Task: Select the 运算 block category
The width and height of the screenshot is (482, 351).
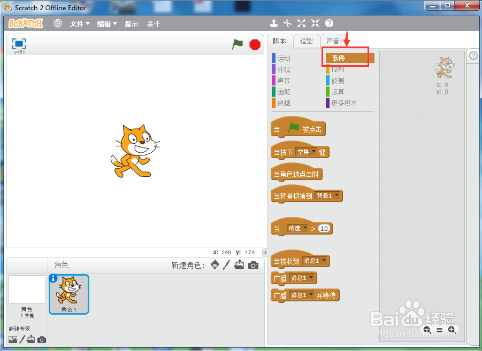Action: pos(335,92)
